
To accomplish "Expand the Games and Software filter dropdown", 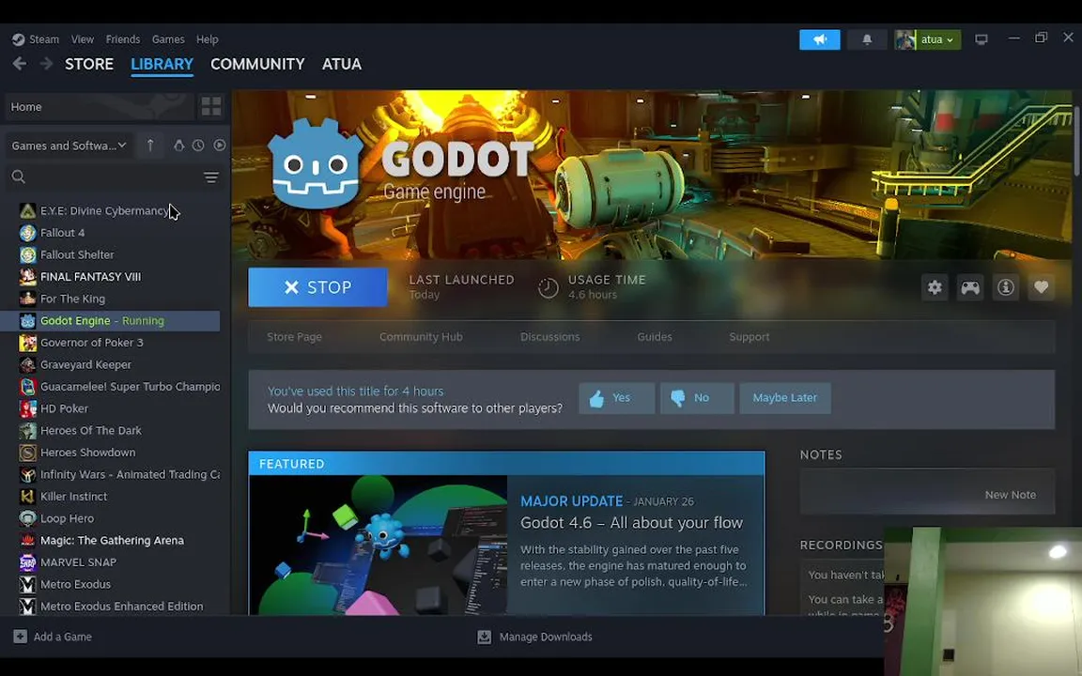I will coord(69,145).
